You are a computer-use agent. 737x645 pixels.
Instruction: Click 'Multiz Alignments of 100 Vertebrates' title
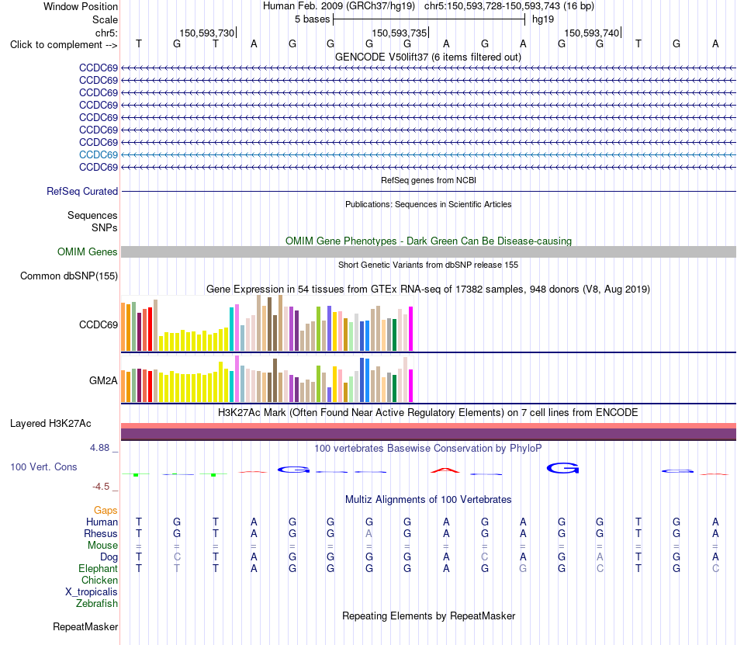coord(428,499)
